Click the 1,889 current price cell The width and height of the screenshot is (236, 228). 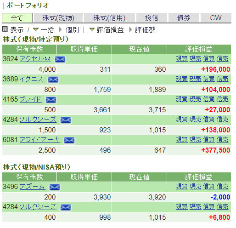[x=139, y=90]
